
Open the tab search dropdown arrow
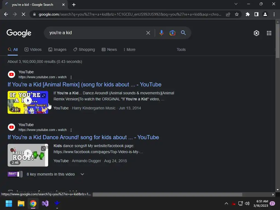236,4
